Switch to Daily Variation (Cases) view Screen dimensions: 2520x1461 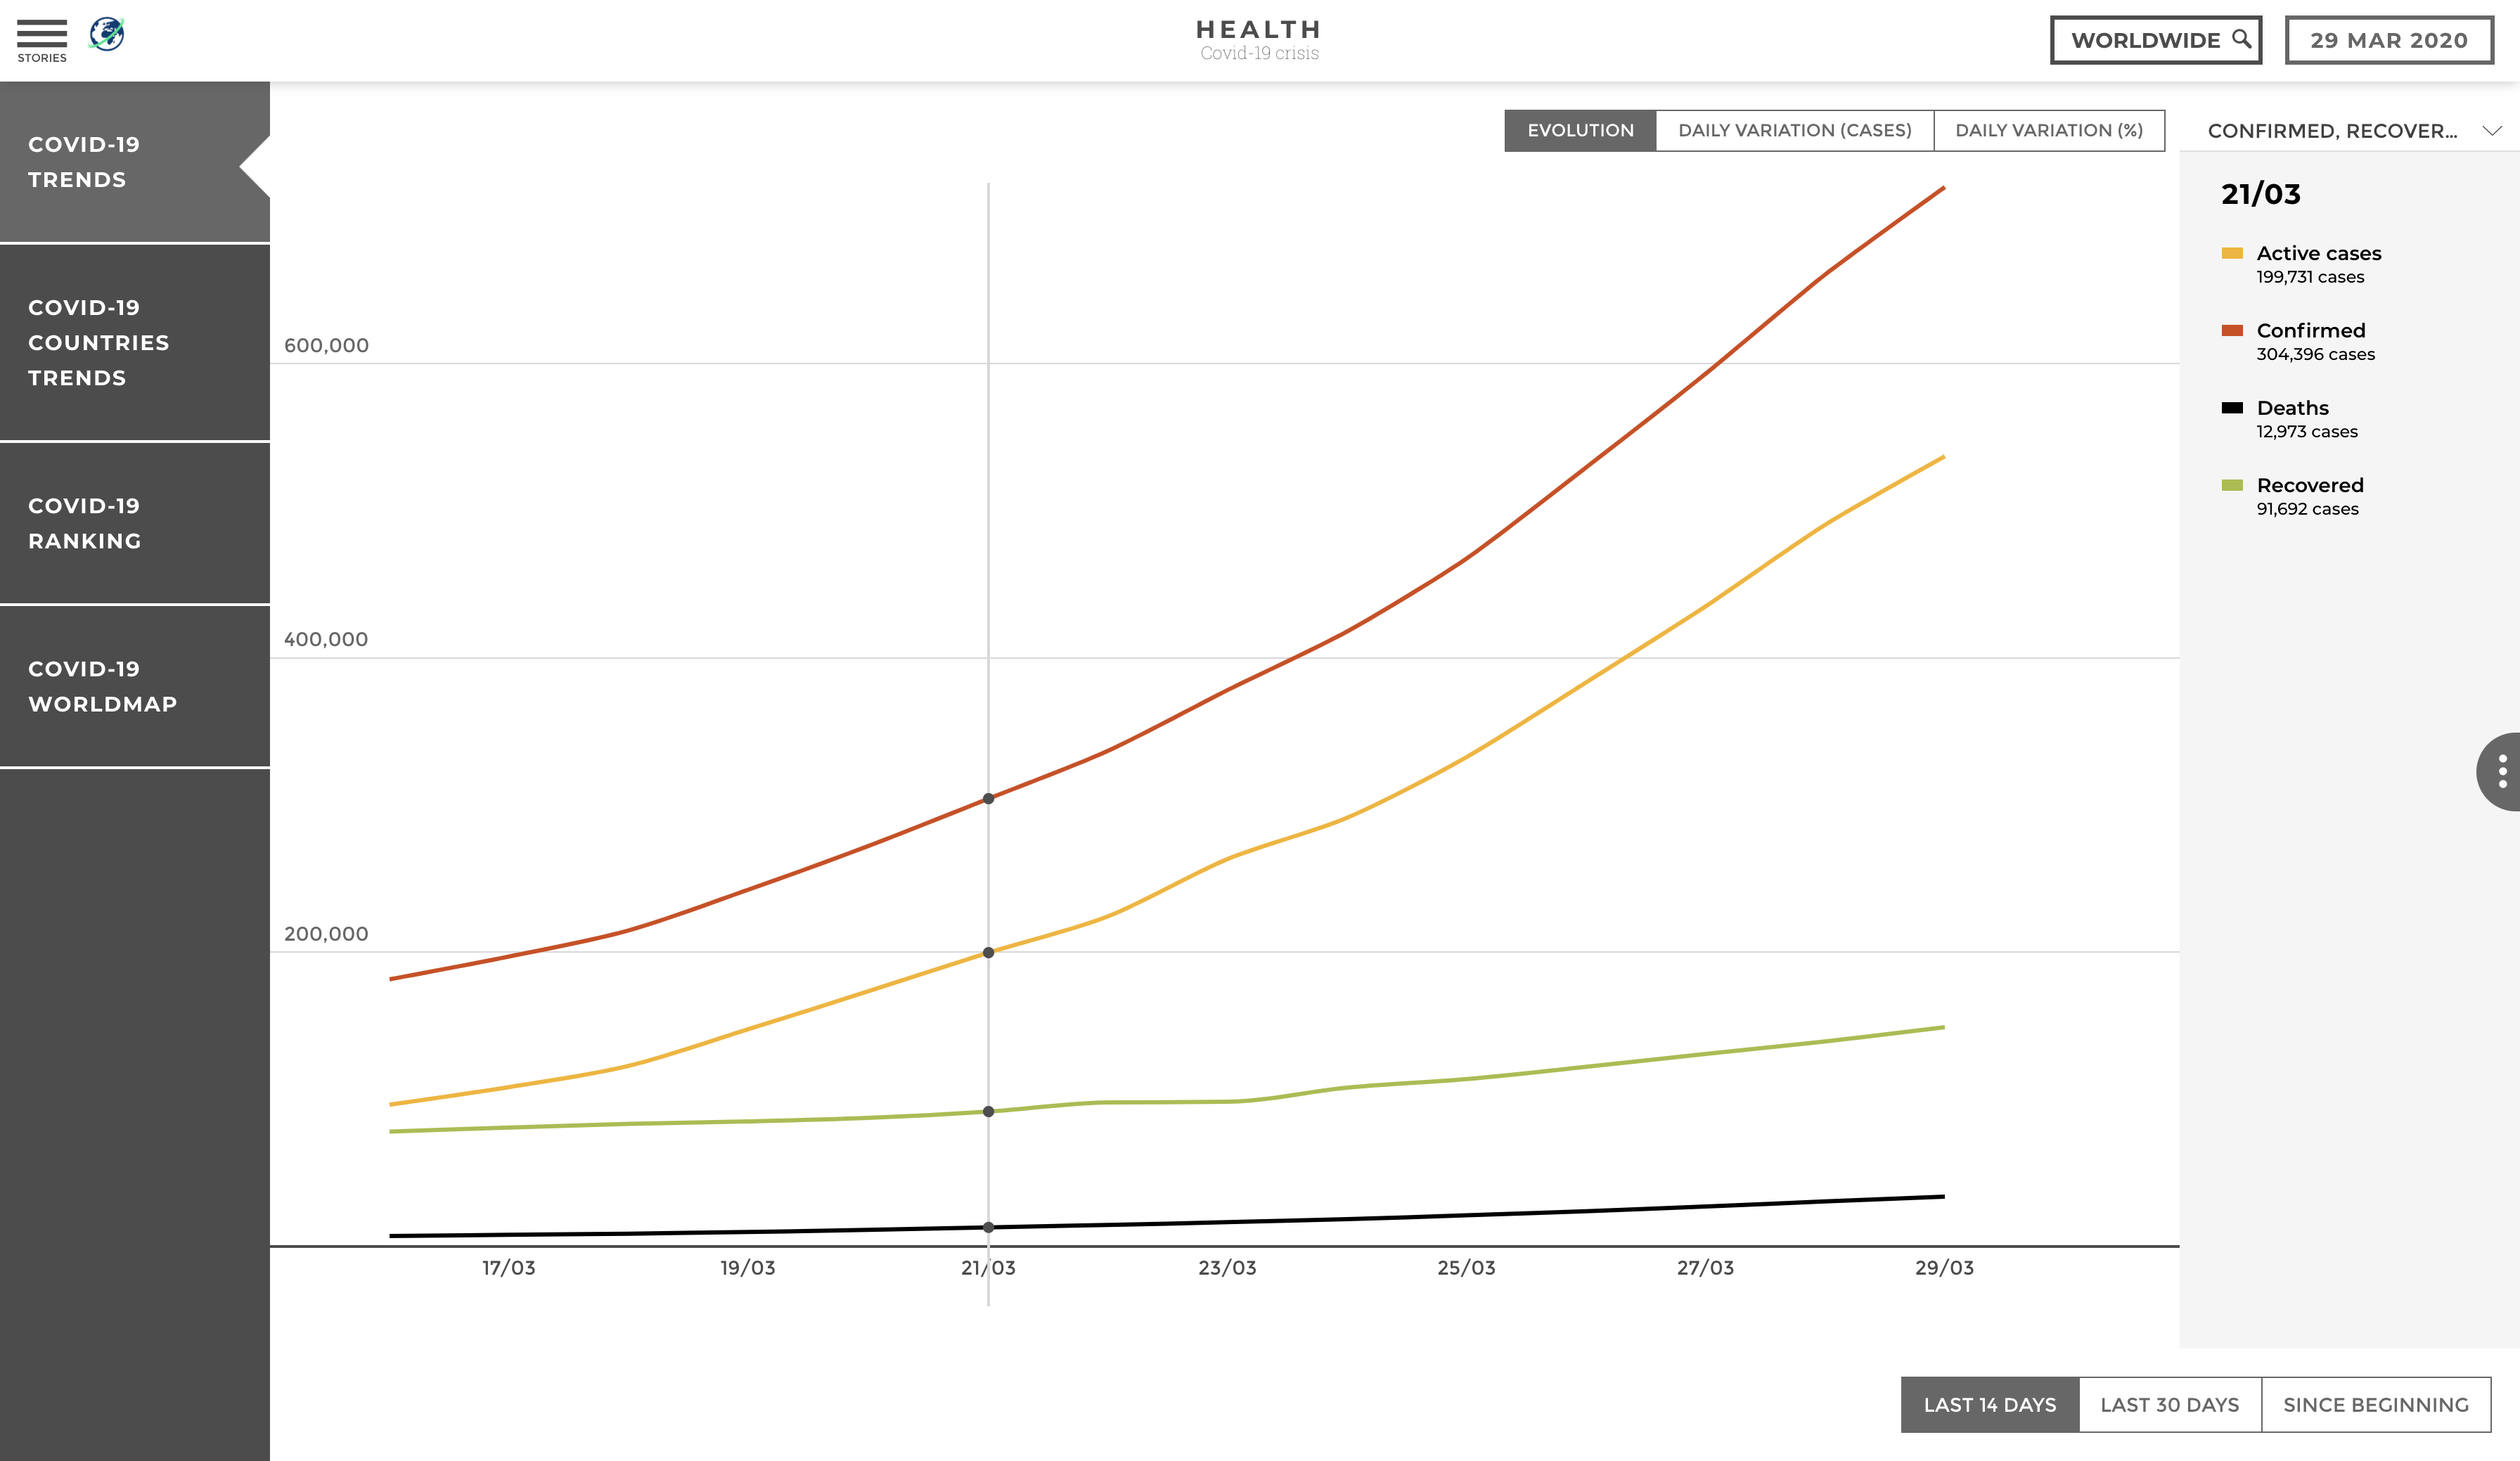[1794, 130]
